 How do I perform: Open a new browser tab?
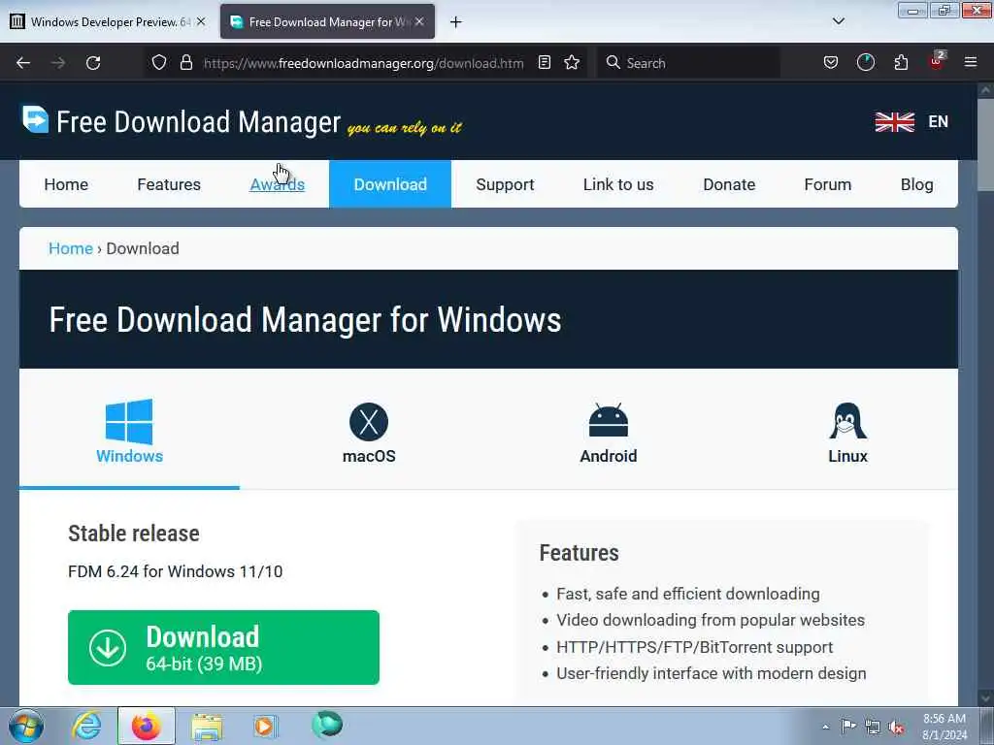[455, 22]
